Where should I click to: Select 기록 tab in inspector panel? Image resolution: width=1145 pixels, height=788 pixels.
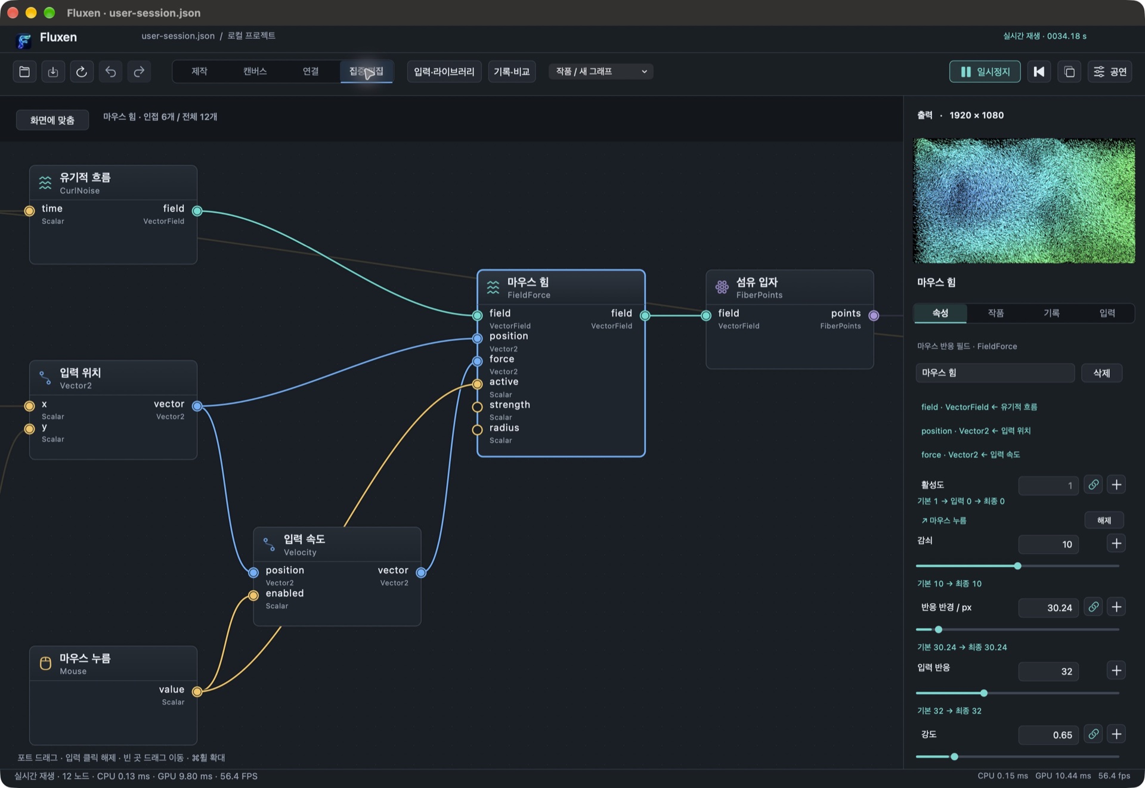click(x=1051, y=313)
